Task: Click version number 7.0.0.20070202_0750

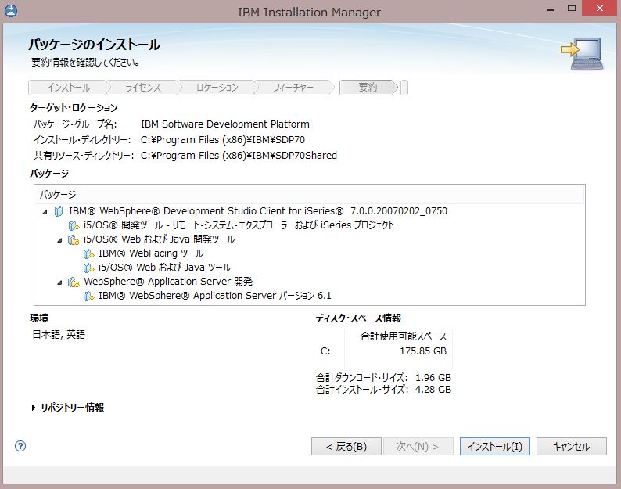Action: (398, 211)
